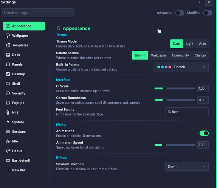The image size is (217, 188).
Task: Focus the Search settings input field
Action: click(38, 13)
